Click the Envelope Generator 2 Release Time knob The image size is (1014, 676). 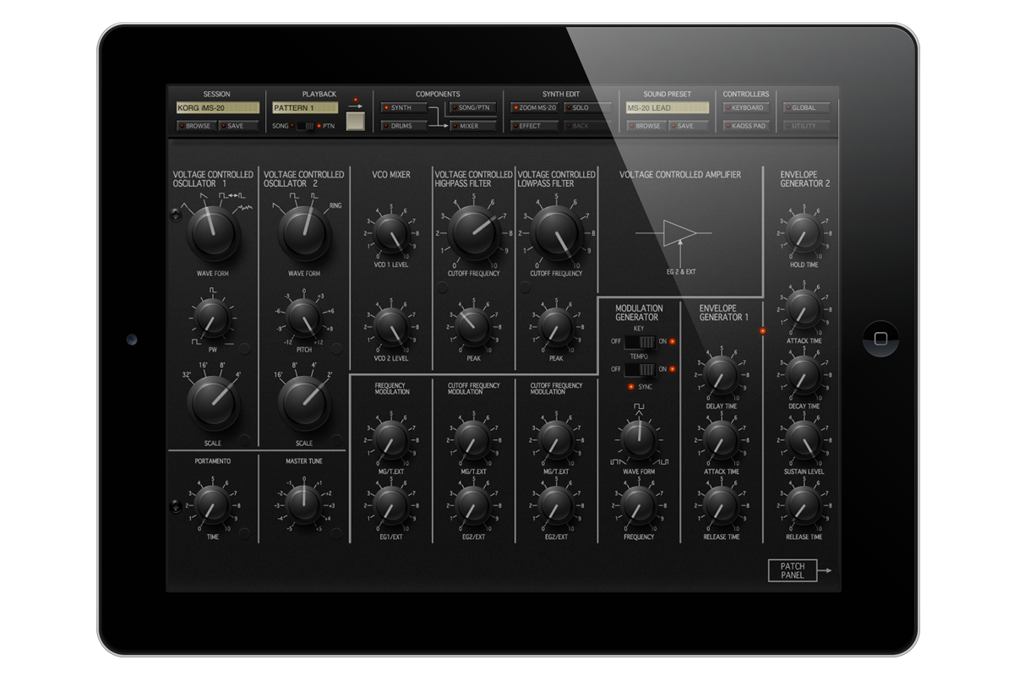pos(804,504)
